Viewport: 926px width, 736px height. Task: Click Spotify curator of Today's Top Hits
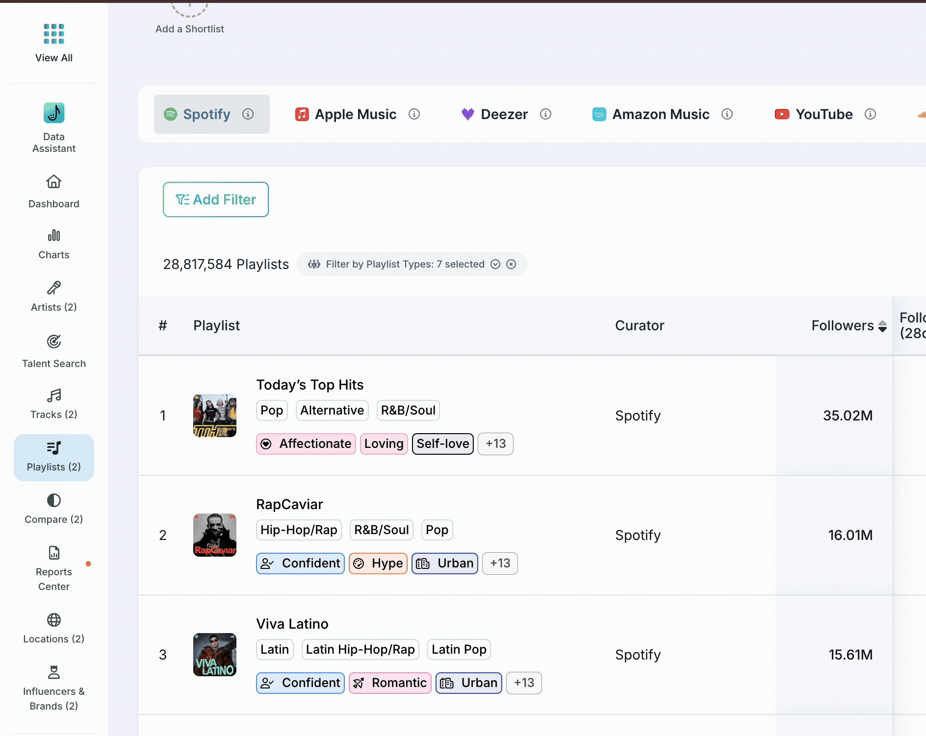tap(638, 416)
